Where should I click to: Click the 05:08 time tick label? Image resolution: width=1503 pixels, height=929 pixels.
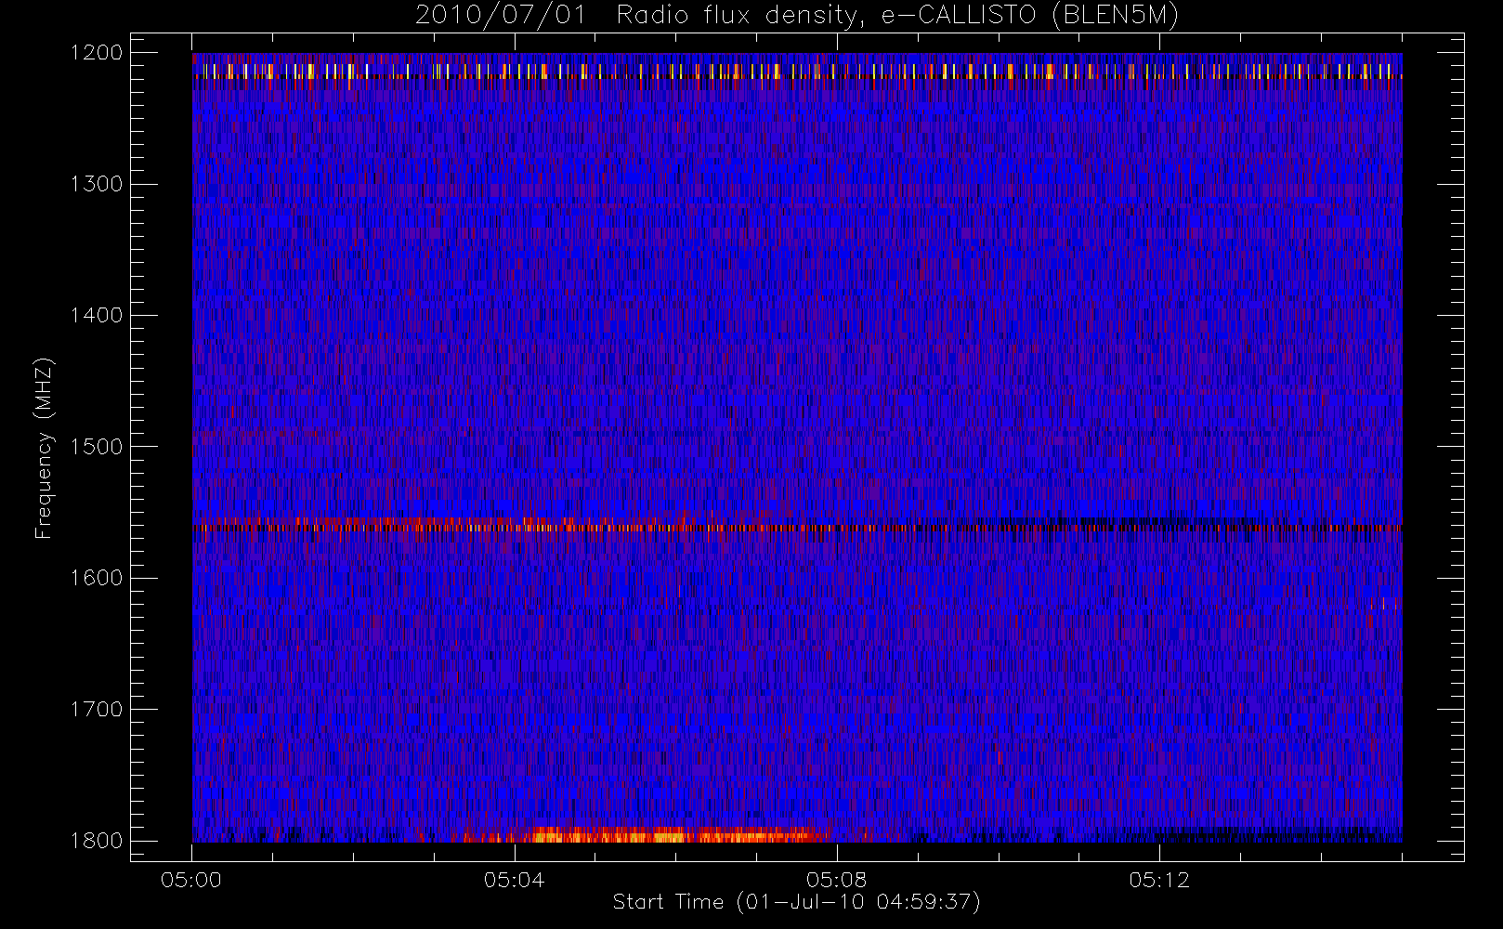pyautogui.click(x=837, y=880)
